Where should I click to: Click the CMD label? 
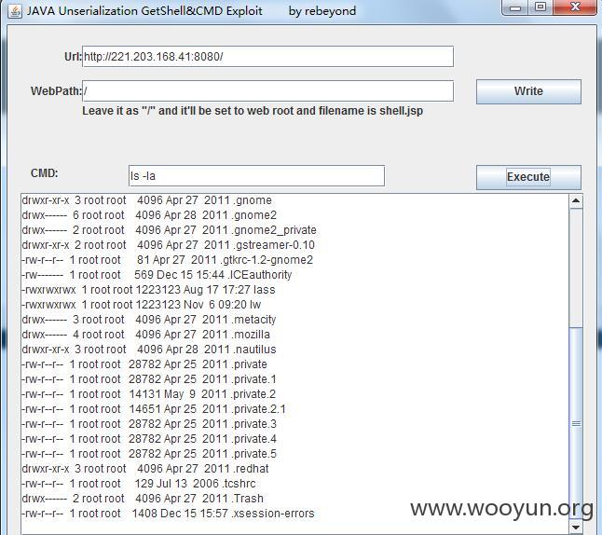point(44,173)
